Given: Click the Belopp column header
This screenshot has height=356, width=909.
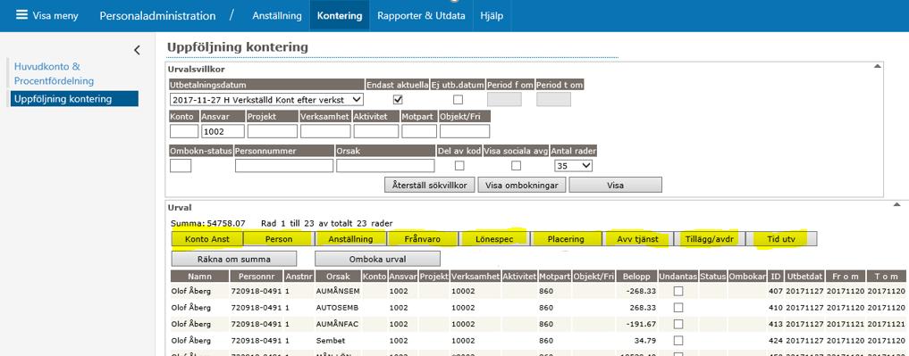Looking at the screenshot, I should pyautogui.click(x=636, y=277).
